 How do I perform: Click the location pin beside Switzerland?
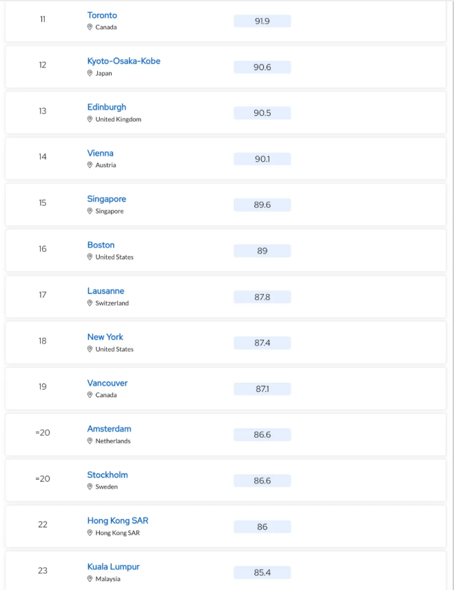tap(90, 303)
